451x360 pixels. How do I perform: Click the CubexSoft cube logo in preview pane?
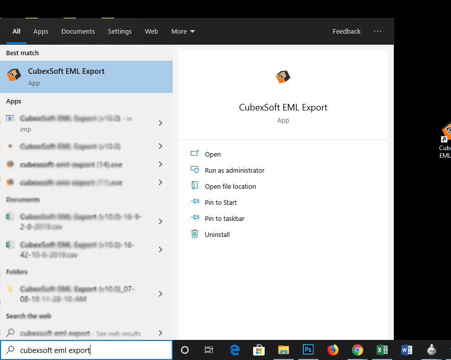(283, 76)
